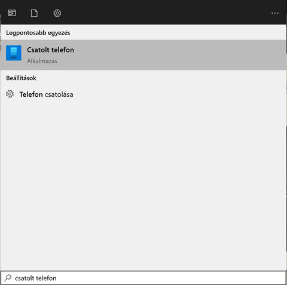This screenshot has height=285, width=287.
Task: Click the blue Csatolt telefon app icon
Action: click(14, 53)
